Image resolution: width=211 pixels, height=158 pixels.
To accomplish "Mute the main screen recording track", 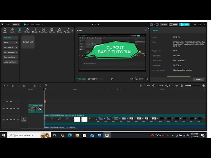I will (x=15, y=119).
